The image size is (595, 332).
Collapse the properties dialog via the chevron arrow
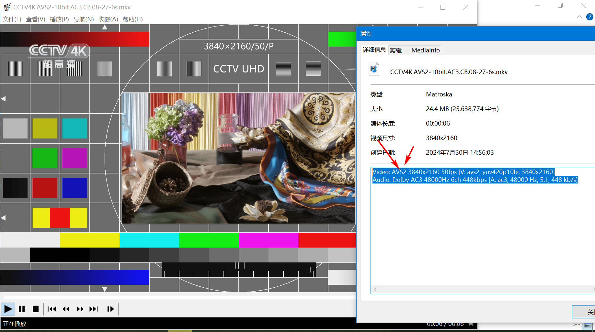(x=579, y=17)
